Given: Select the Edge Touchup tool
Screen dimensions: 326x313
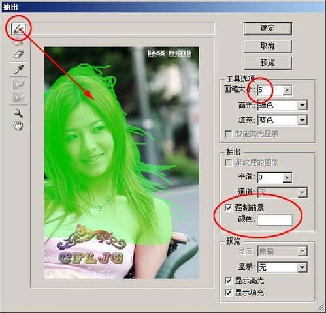Looking at the screenshot, I should click(19, 97).
